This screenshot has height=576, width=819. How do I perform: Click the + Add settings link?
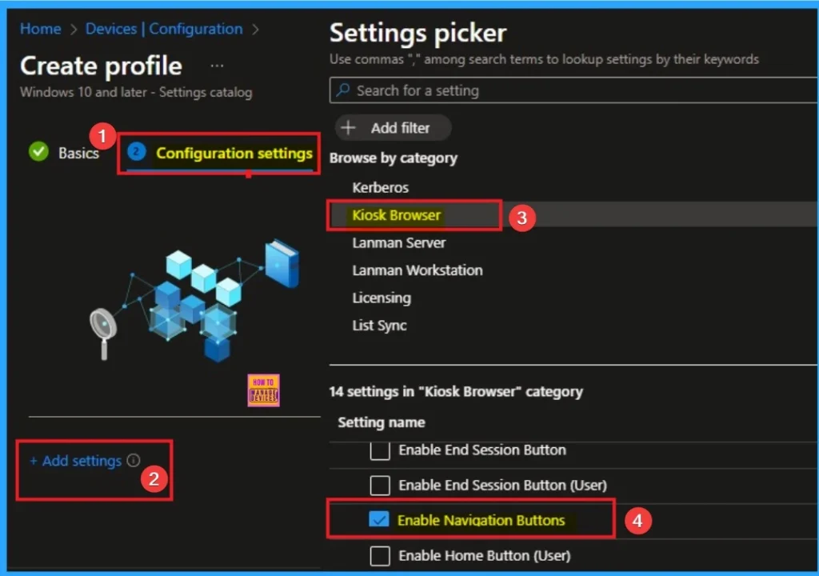75,461
